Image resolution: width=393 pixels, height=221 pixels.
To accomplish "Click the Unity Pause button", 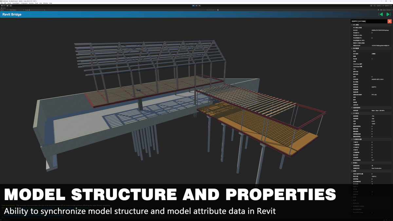I will (196, 6).
